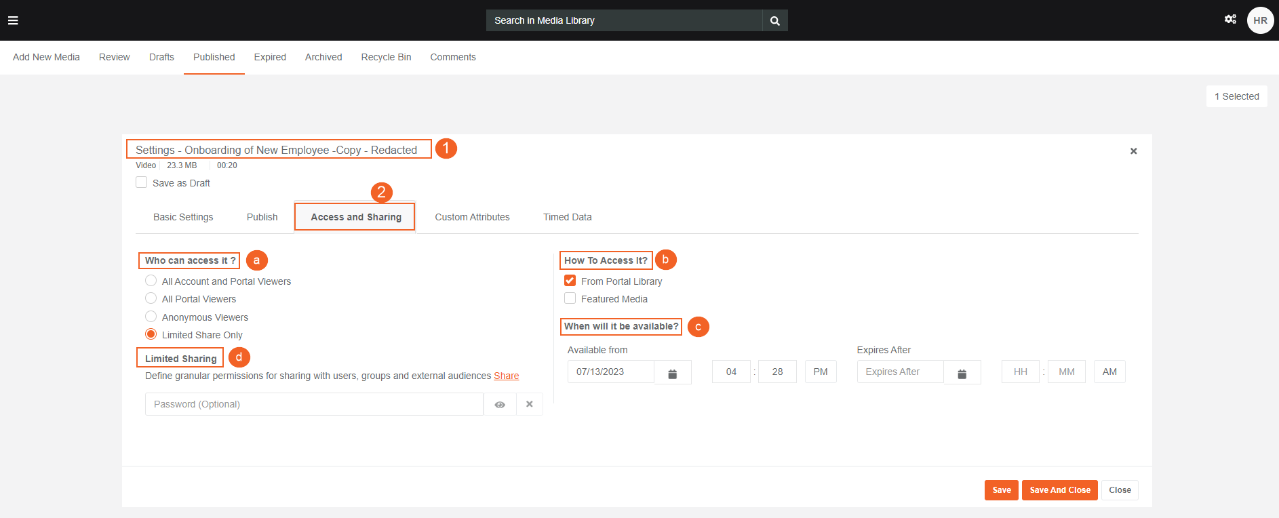Show password with the eye icon
Screen dimensions: 1279x518
click(x=500, y=404)
